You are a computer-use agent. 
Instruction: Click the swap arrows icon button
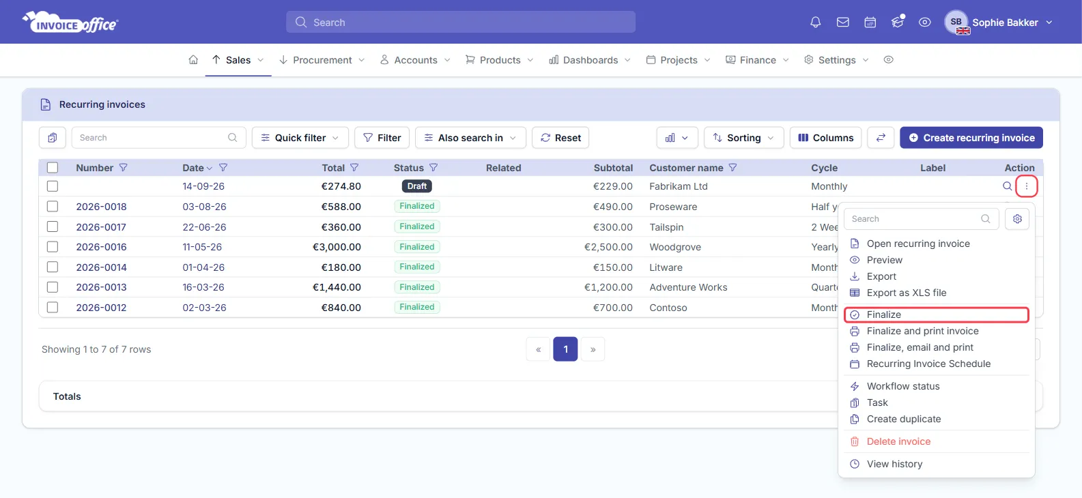pos(881,138)
